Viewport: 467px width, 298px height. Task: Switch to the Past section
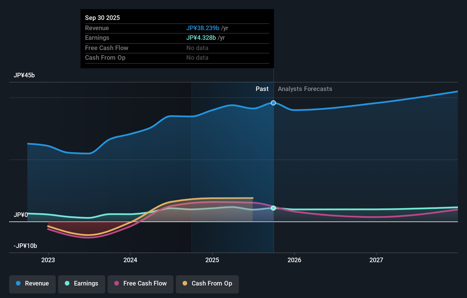pos(262,89)
